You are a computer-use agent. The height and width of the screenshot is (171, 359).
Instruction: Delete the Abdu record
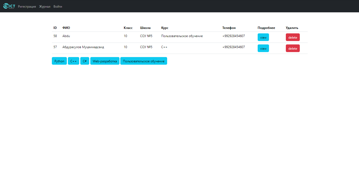click(293, 37)
